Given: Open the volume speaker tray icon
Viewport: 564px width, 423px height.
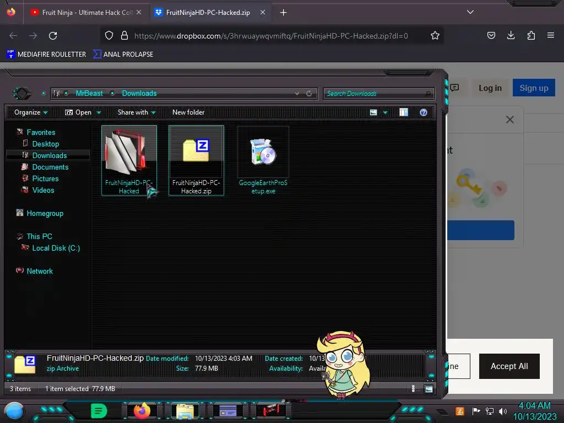Looking at the screenshot, I should tap(503, 411).
